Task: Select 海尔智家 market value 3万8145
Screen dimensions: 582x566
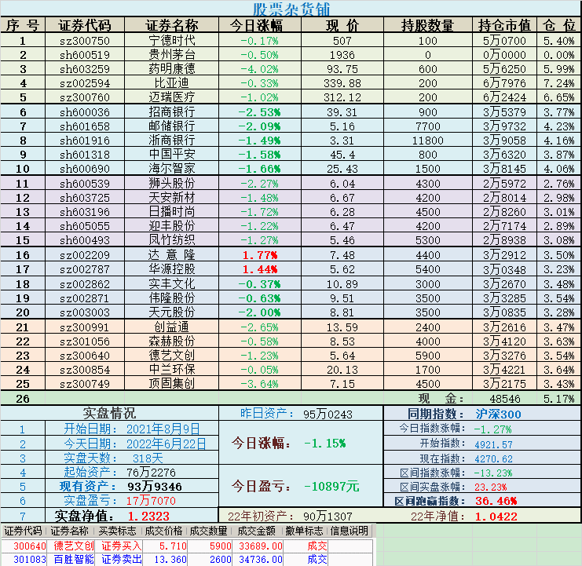Action: tap(504, 169)
